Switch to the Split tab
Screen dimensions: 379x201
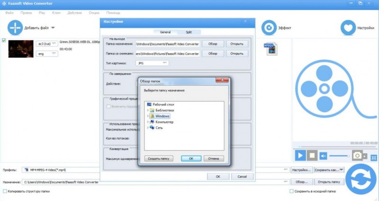click(x=189, y=32)
